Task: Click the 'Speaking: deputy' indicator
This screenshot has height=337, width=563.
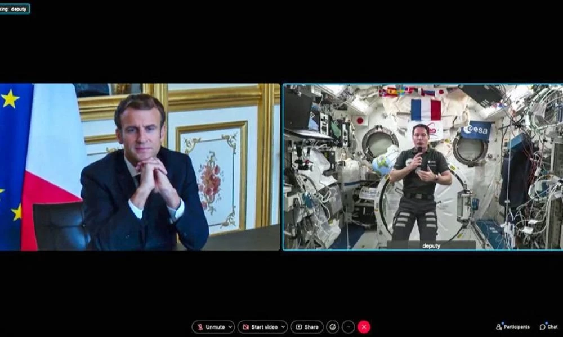Action: coord(15,8)
